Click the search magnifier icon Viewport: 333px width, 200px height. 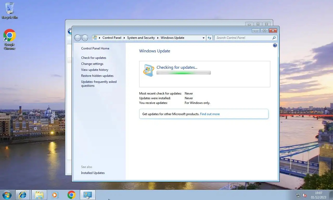pyautogui.click(x=274, y=38)
